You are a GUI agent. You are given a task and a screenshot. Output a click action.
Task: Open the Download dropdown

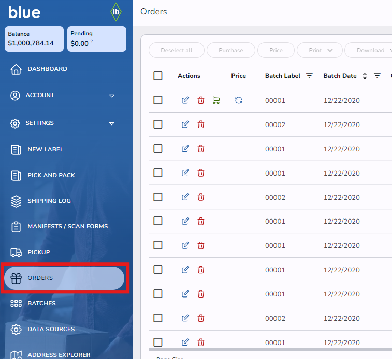[370, 50]
